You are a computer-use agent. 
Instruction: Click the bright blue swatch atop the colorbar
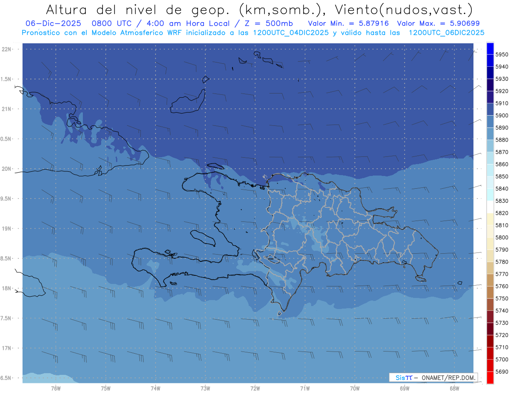490,48
